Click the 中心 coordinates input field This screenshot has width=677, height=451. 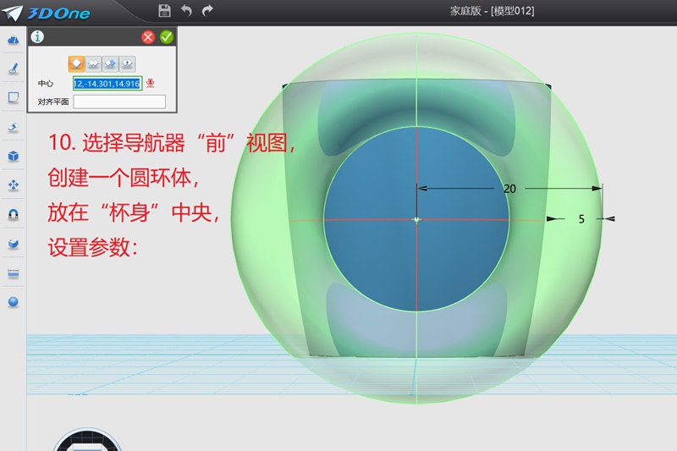[107, 83]
